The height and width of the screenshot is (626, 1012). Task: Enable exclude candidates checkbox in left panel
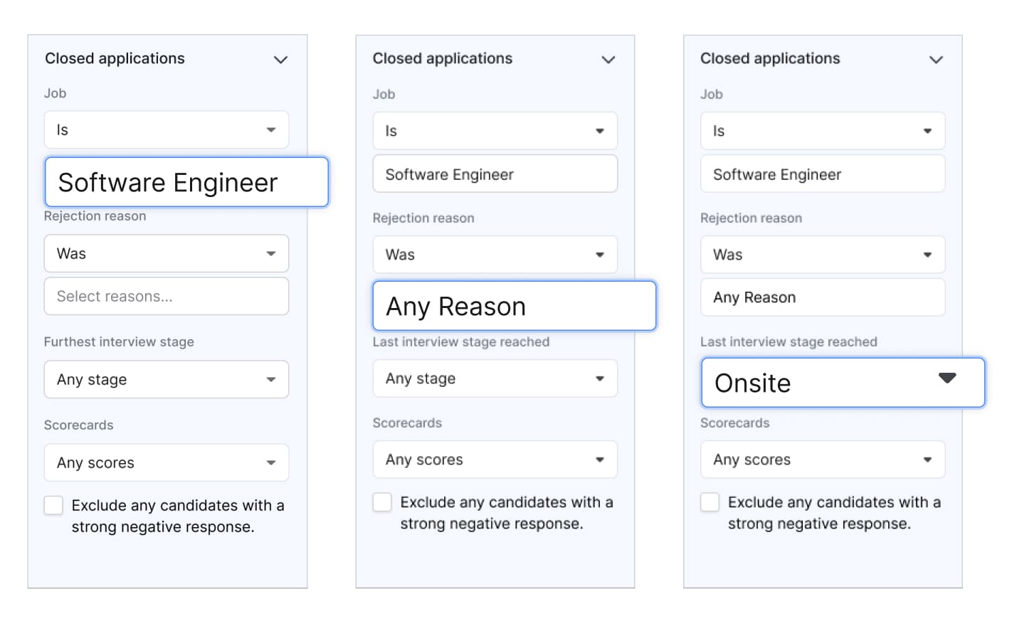[x=53, y=506]
